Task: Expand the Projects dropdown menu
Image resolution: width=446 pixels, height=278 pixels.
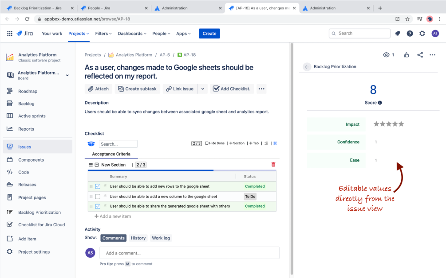Action: coord(79,34)
